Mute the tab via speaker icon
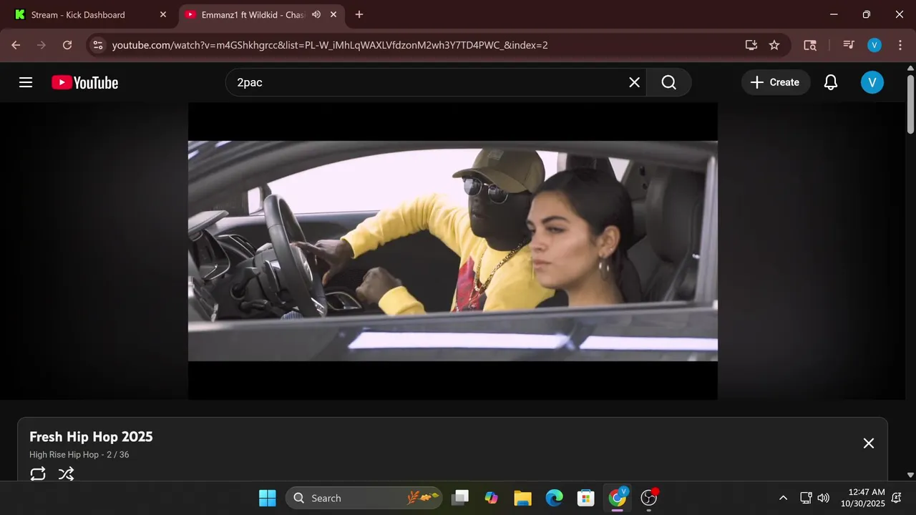This screenshot has height=515, width=916. click(316, 14)
